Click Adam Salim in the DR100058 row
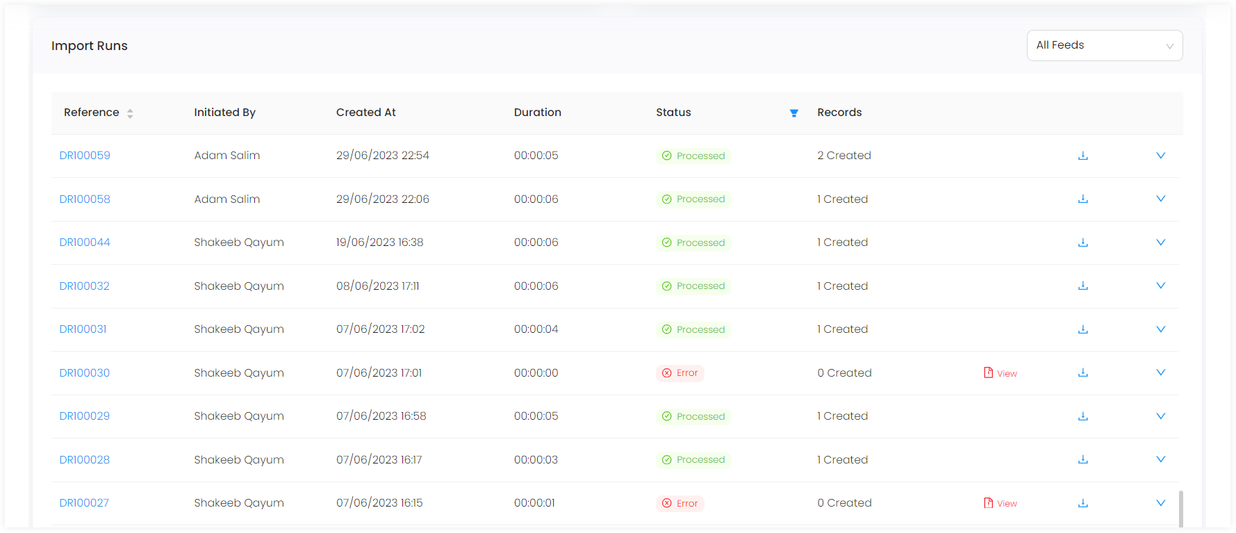Viewport: 1236px width, 533px height. pyautogui.click(x=227, y=199)
